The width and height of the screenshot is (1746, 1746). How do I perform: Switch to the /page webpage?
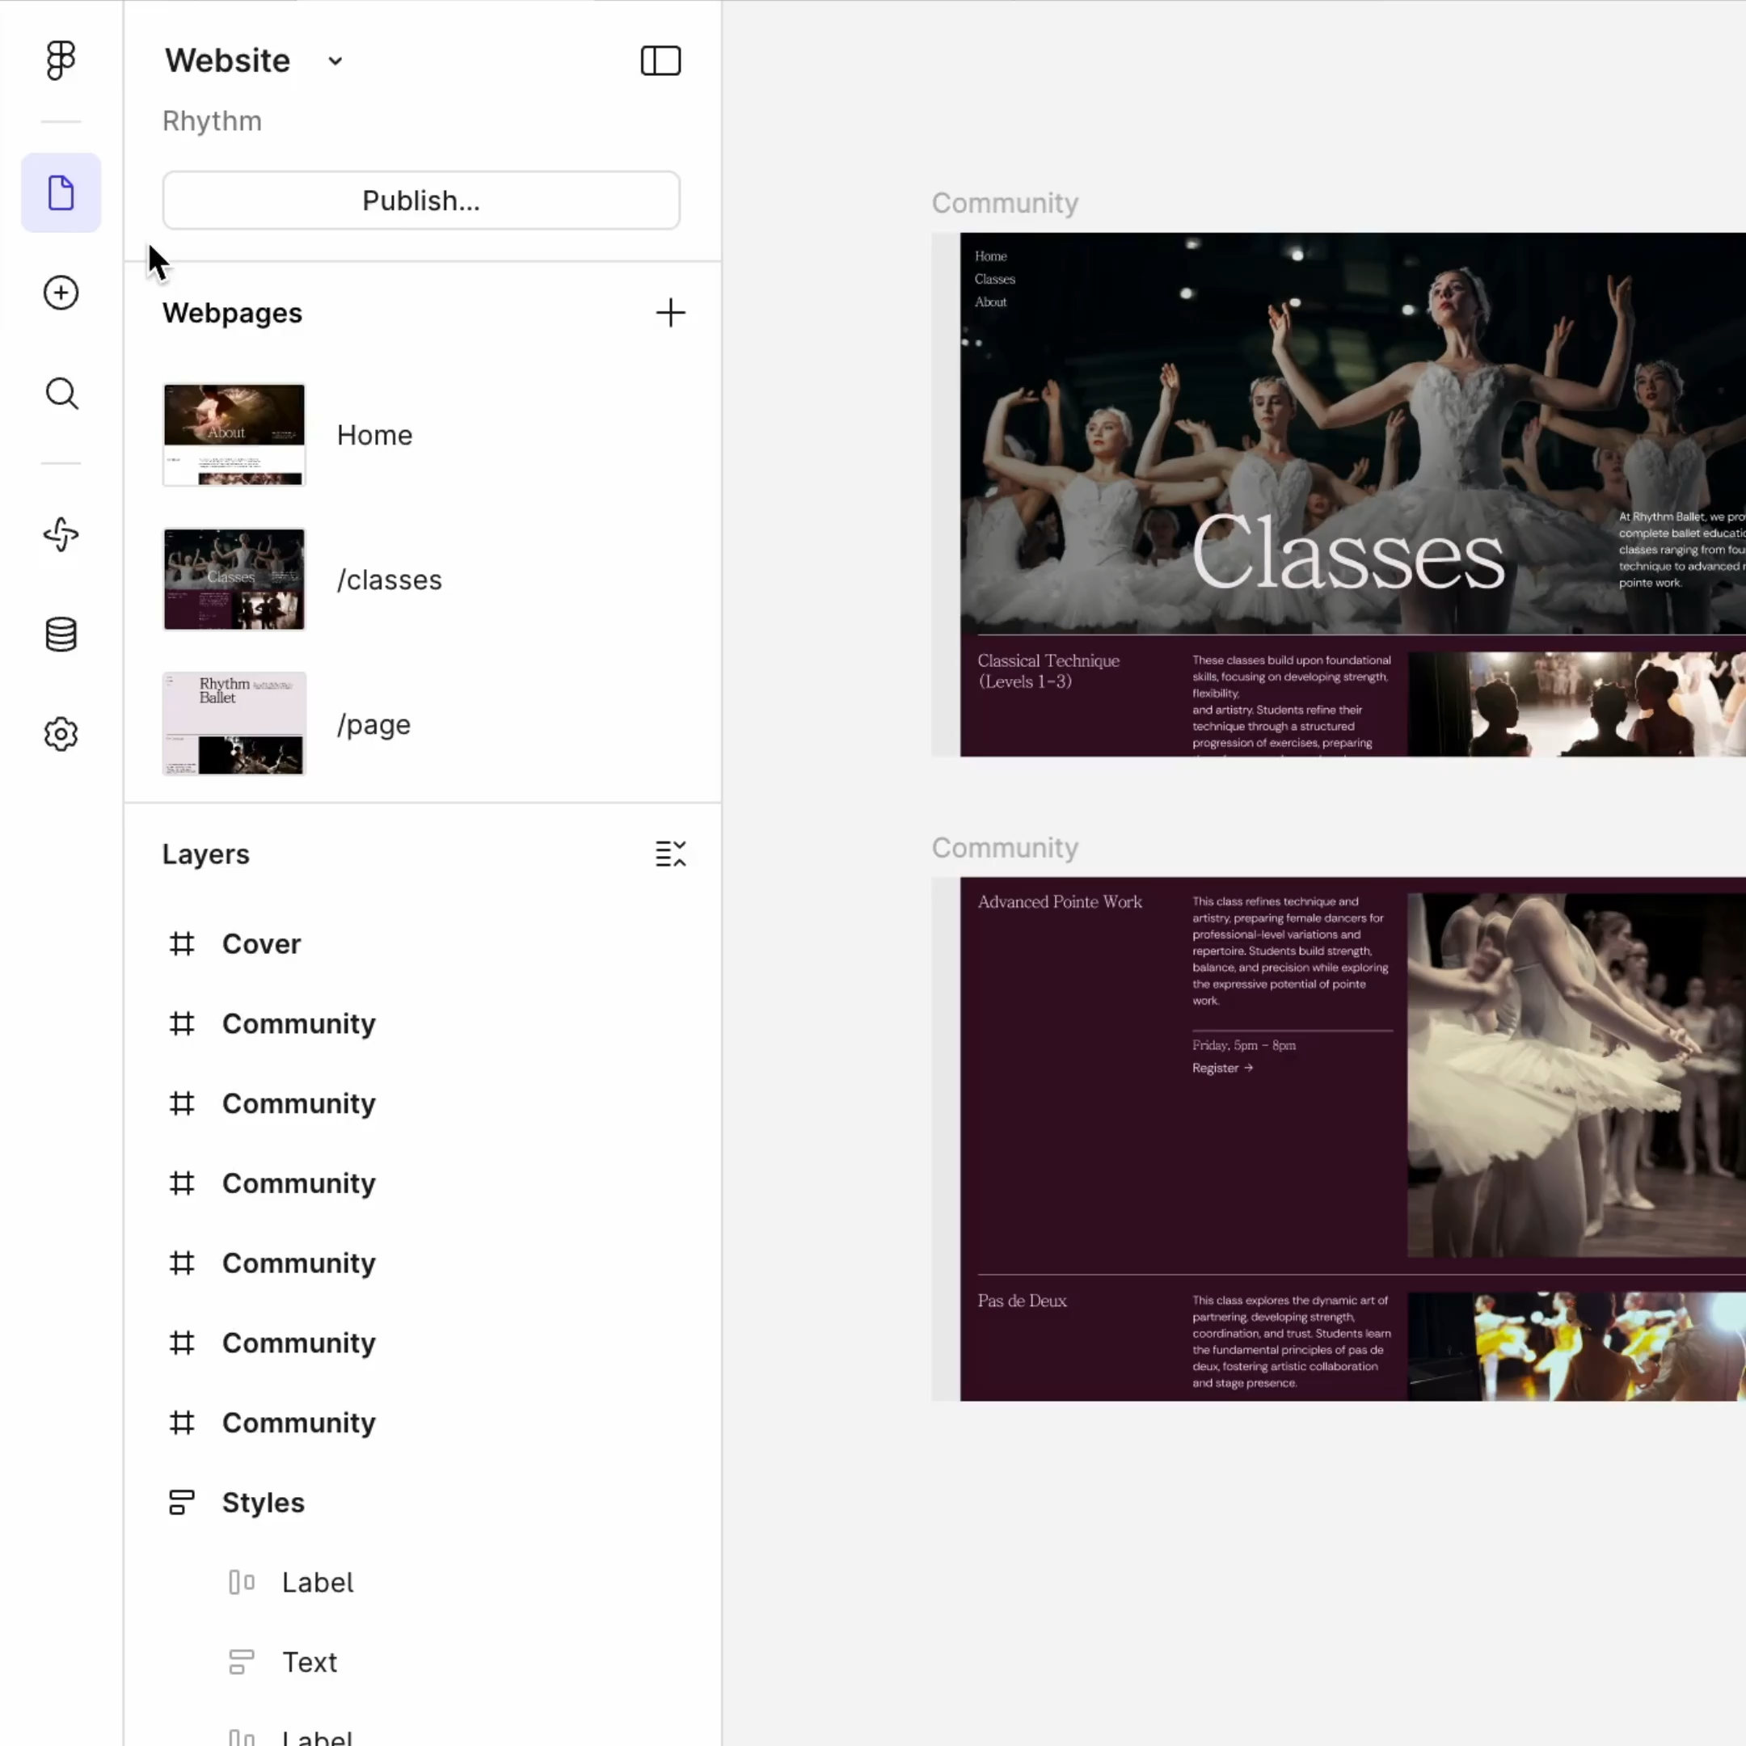tap(373, 724)
